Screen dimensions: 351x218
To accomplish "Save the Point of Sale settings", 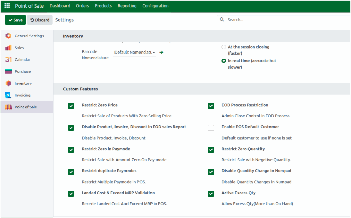I will [x=15, y=20].
